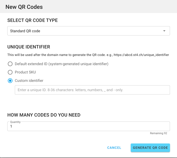Screen dimensions: 177x158
Task: Click the value "1" in Quantity
Action: (x=11, y=127)
